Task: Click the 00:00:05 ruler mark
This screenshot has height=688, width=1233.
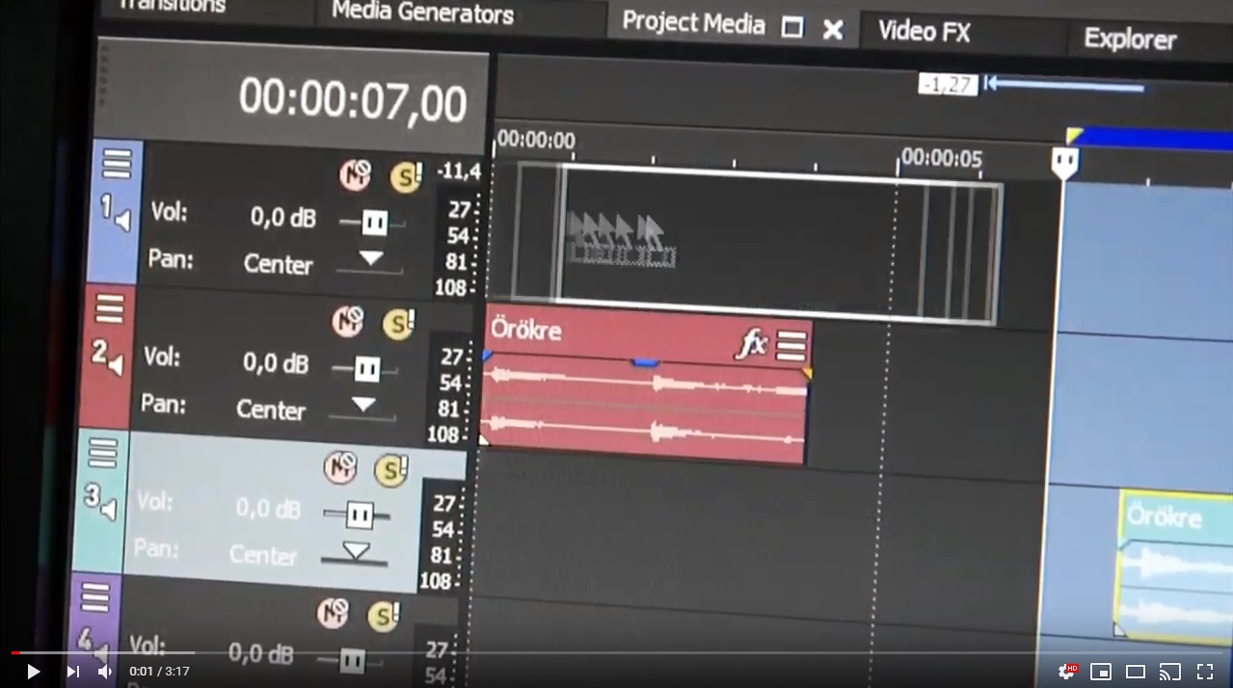Action: coord(941,156)
